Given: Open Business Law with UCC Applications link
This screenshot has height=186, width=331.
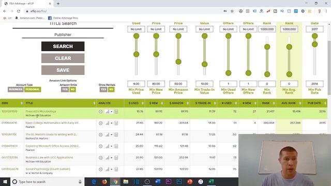Looking at the screenshot, I should tap(49, 158).
